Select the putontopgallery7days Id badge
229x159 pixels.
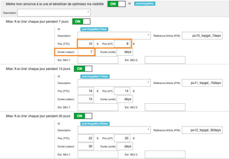[94, 29]
